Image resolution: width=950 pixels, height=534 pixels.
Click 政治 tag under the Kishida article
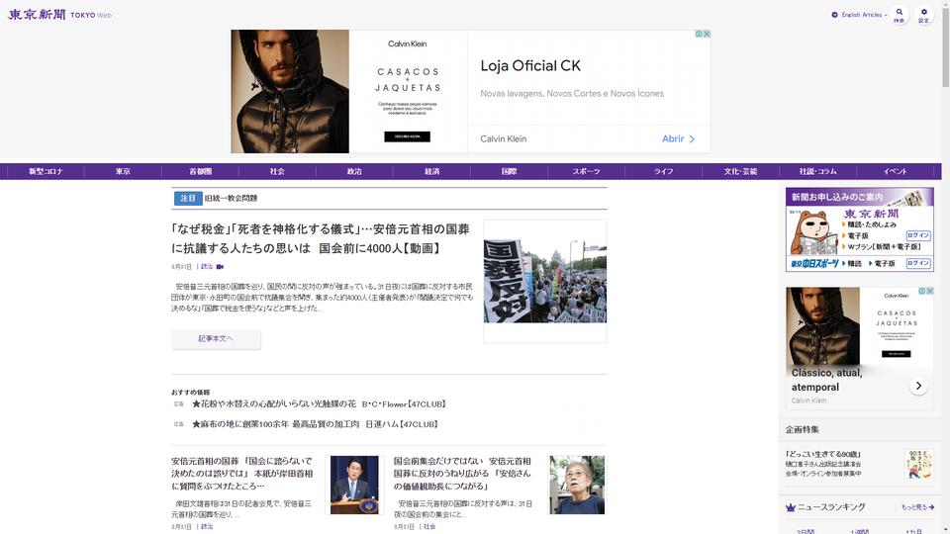point(207,527)
